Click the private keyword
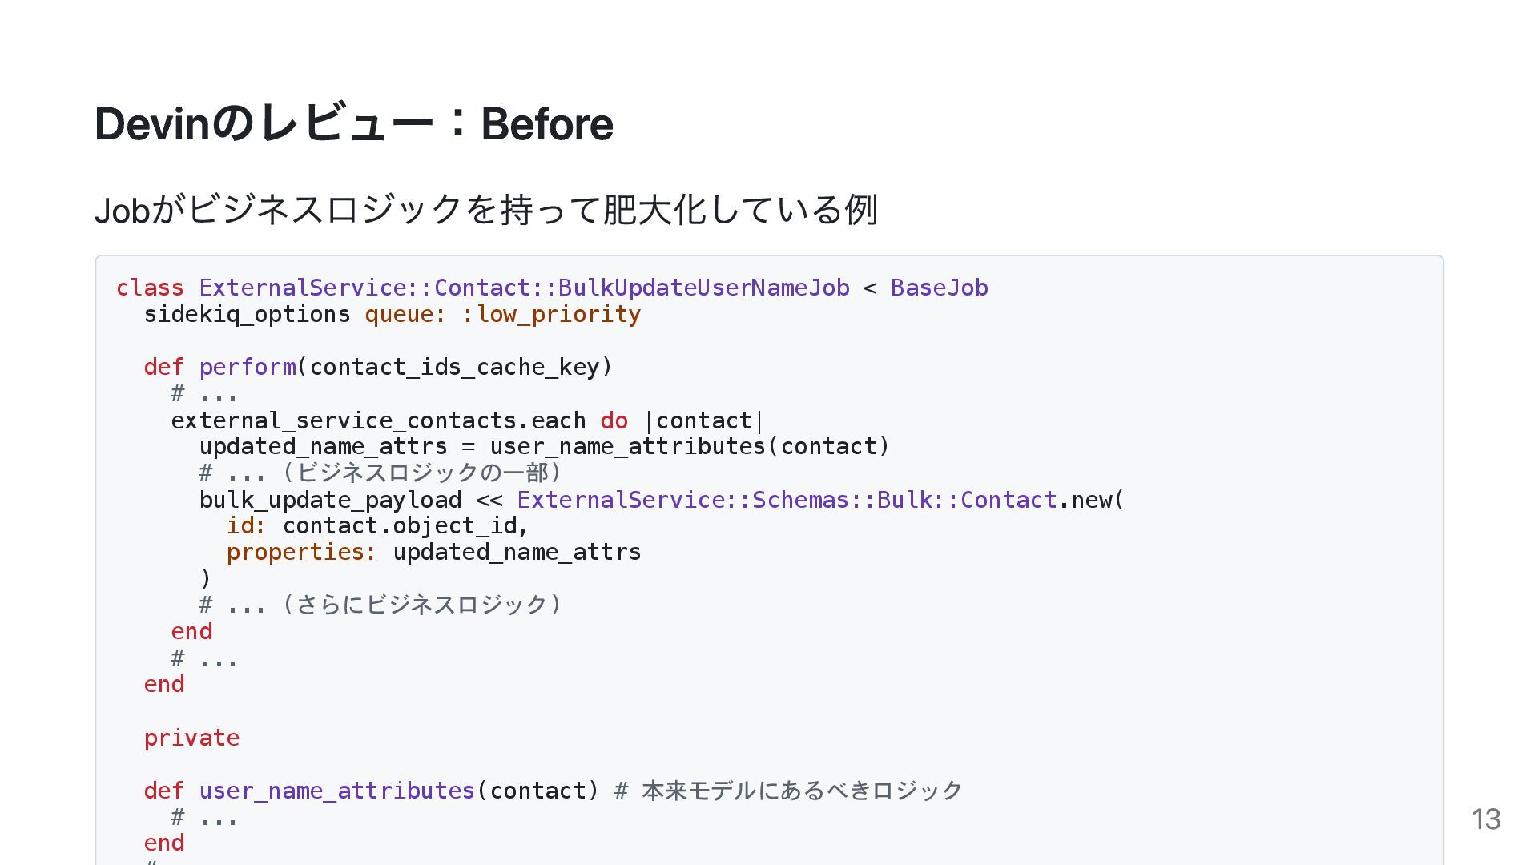Viewport: 1538px width, 865px height. point(191,738)
